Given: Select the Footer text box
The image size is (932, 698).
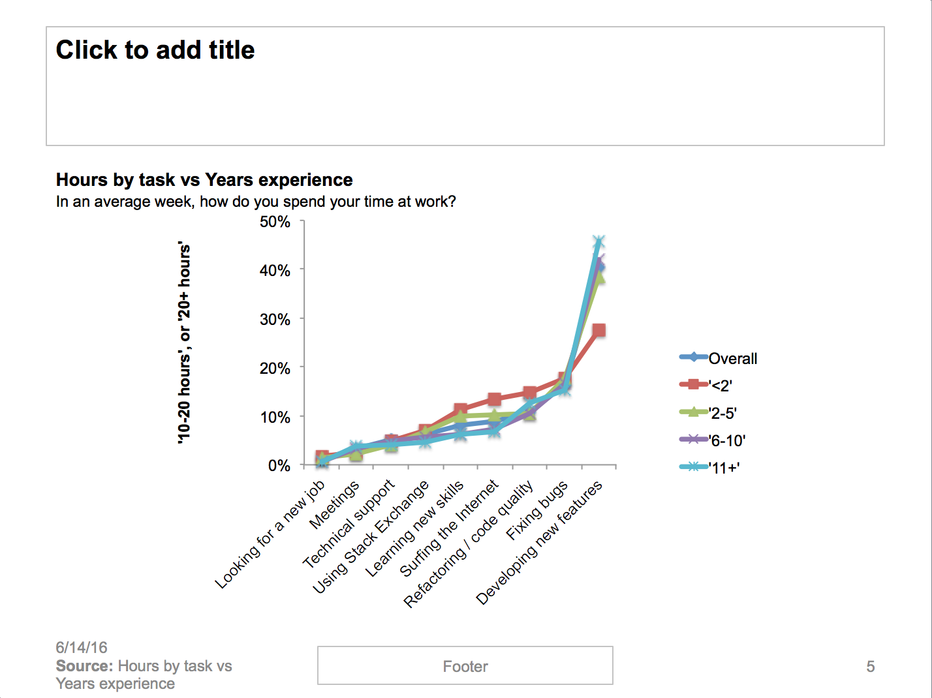Looking at the screenshot, I should 465,666.
